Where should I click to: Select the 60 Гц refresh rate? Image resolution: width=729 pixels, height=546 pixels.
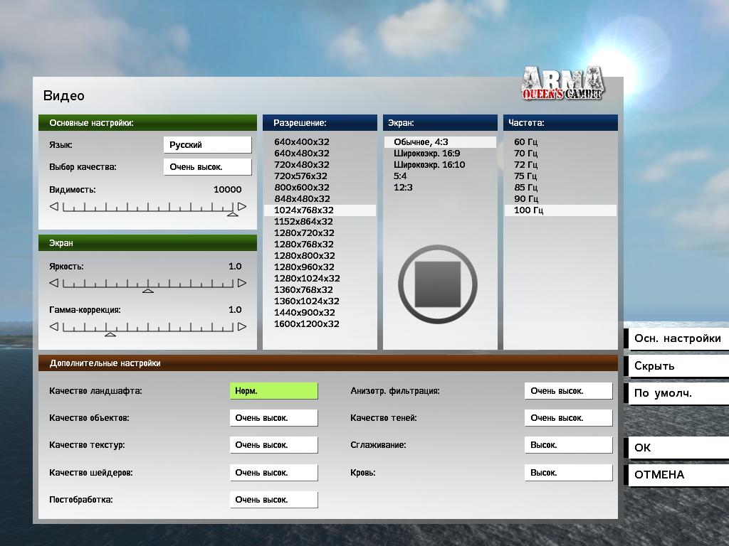tap(525, 142)
